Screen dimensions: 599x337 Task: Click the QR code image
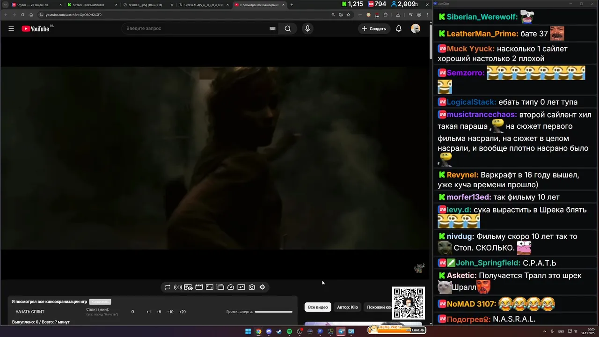tap(409, 303)
